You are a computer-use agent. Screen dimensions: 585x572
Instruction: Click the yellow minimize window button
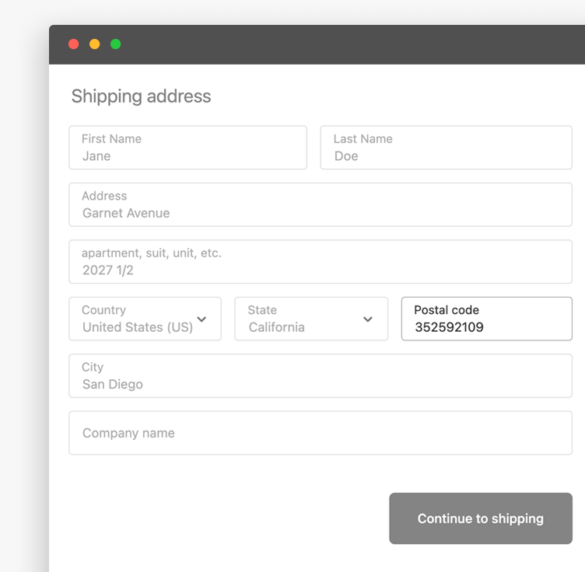coord(94,44)
